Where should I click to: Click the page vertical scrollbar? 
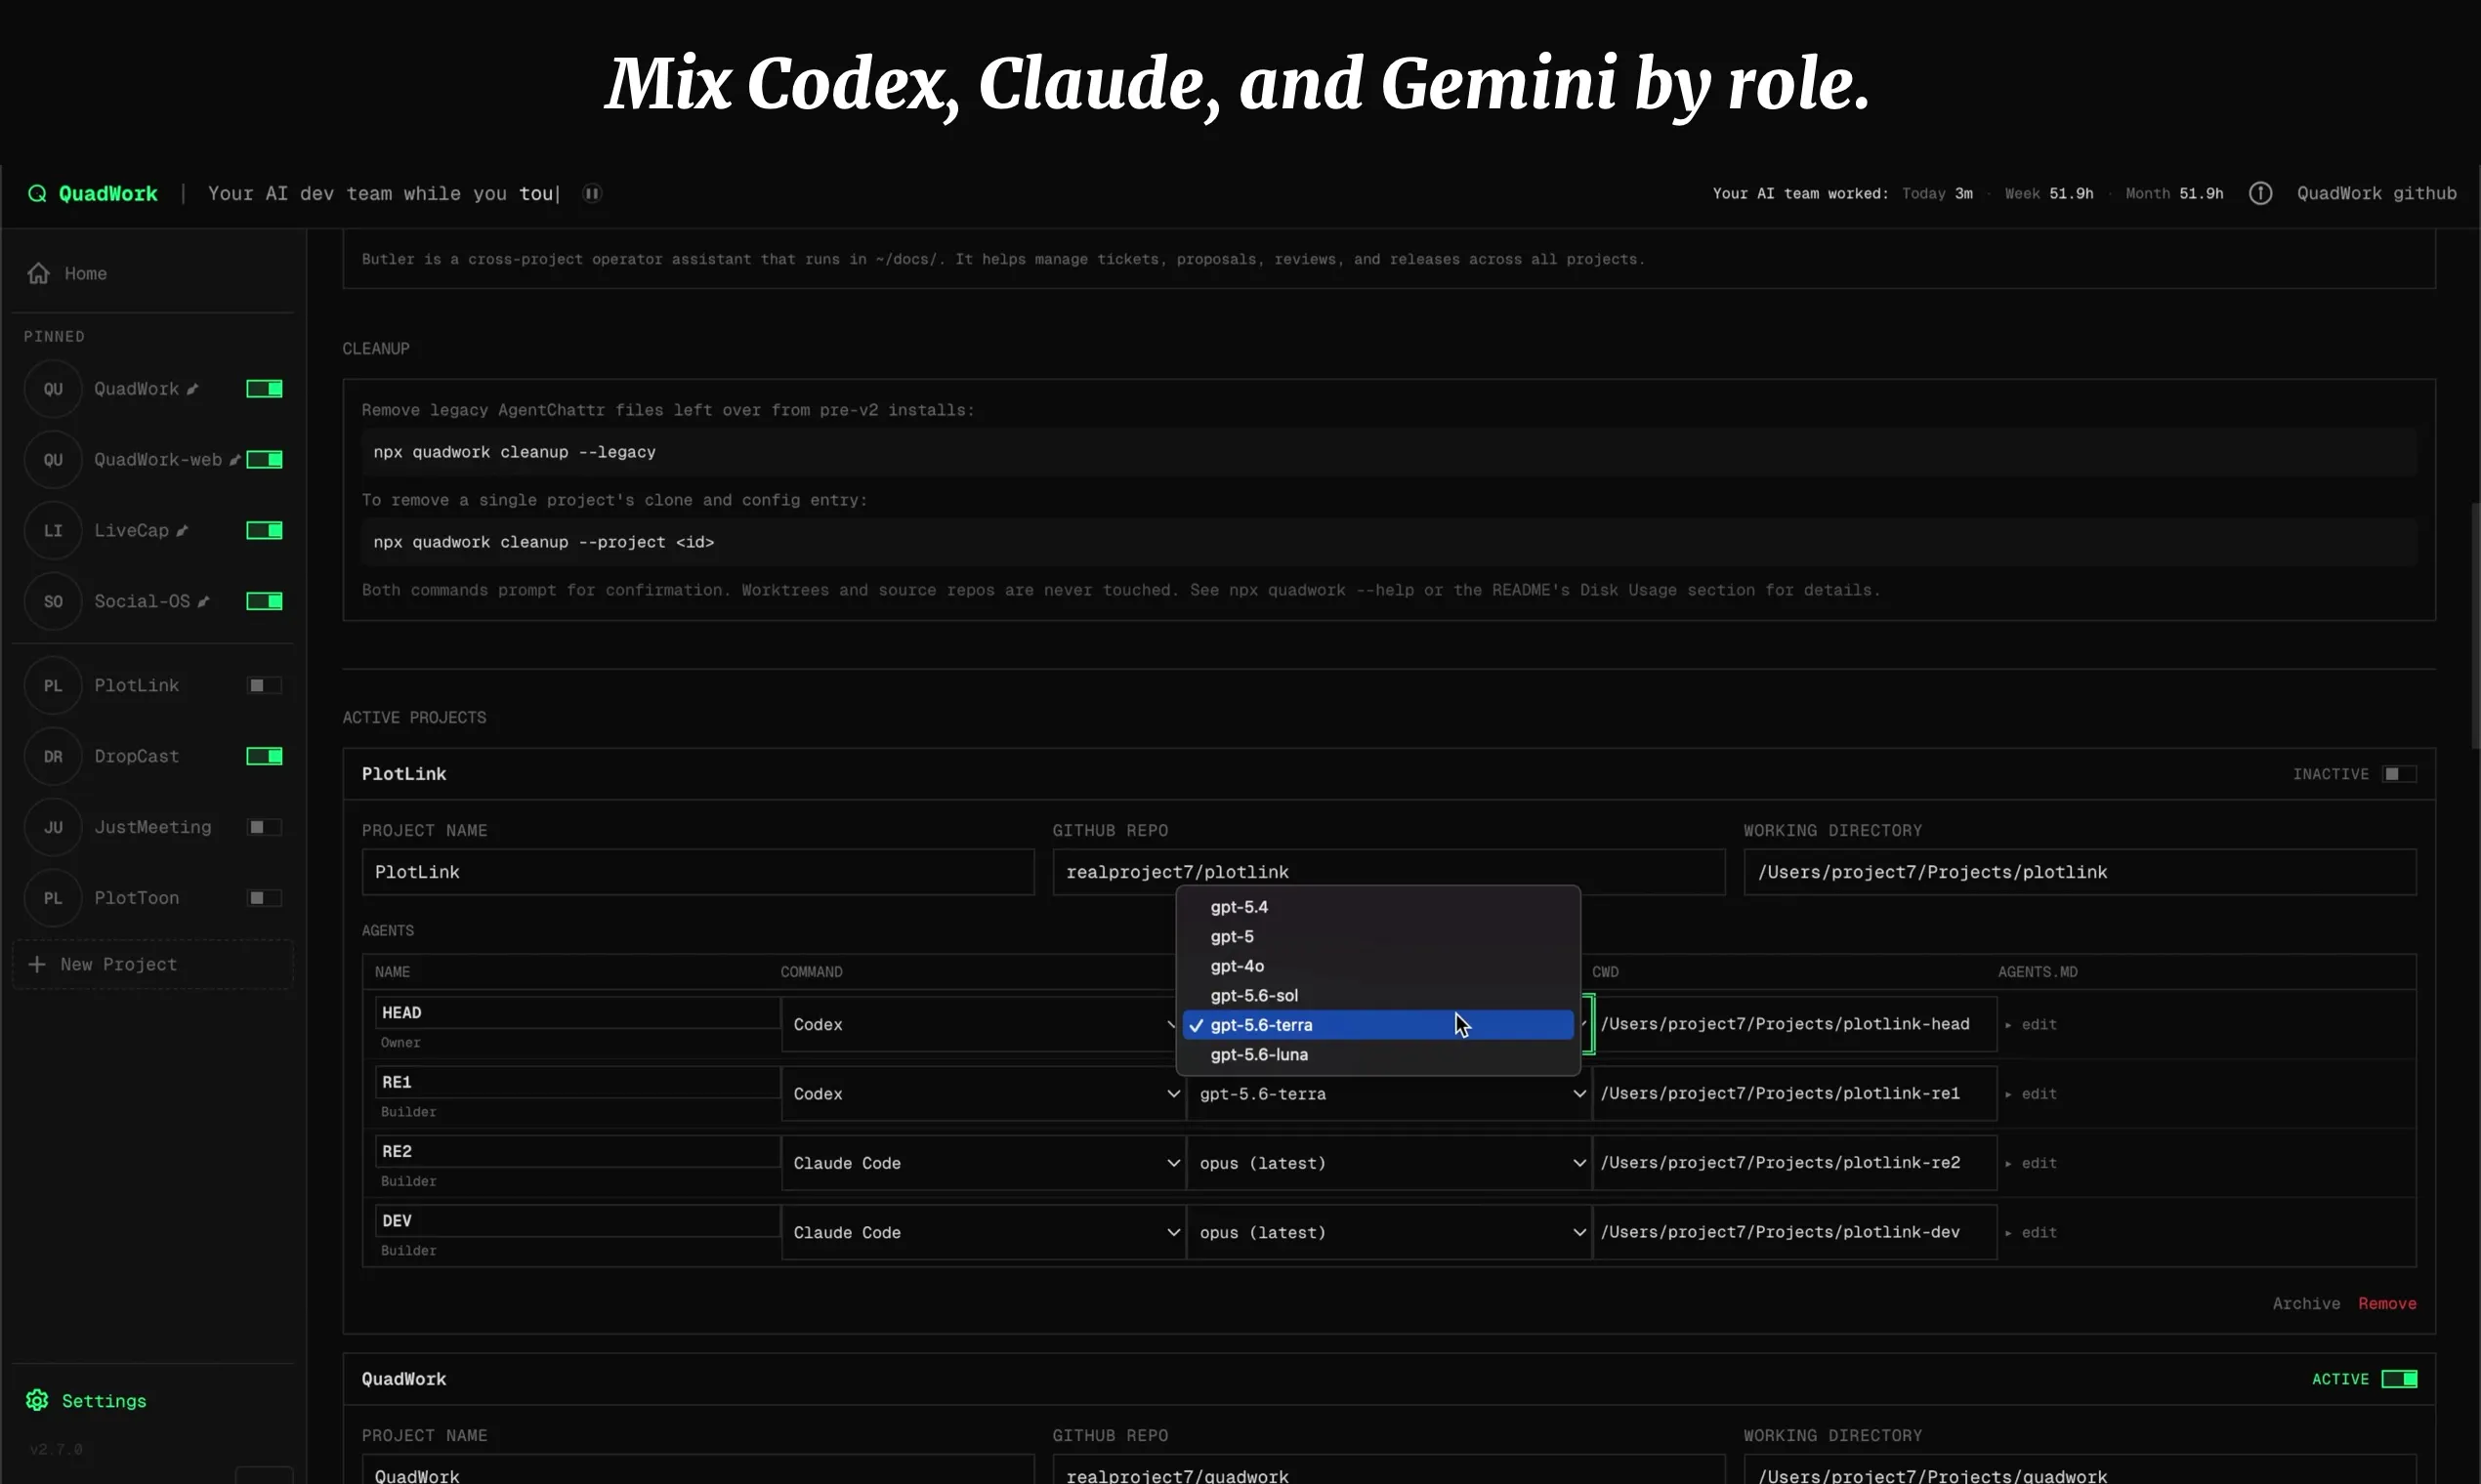[x=2475, y=625]
